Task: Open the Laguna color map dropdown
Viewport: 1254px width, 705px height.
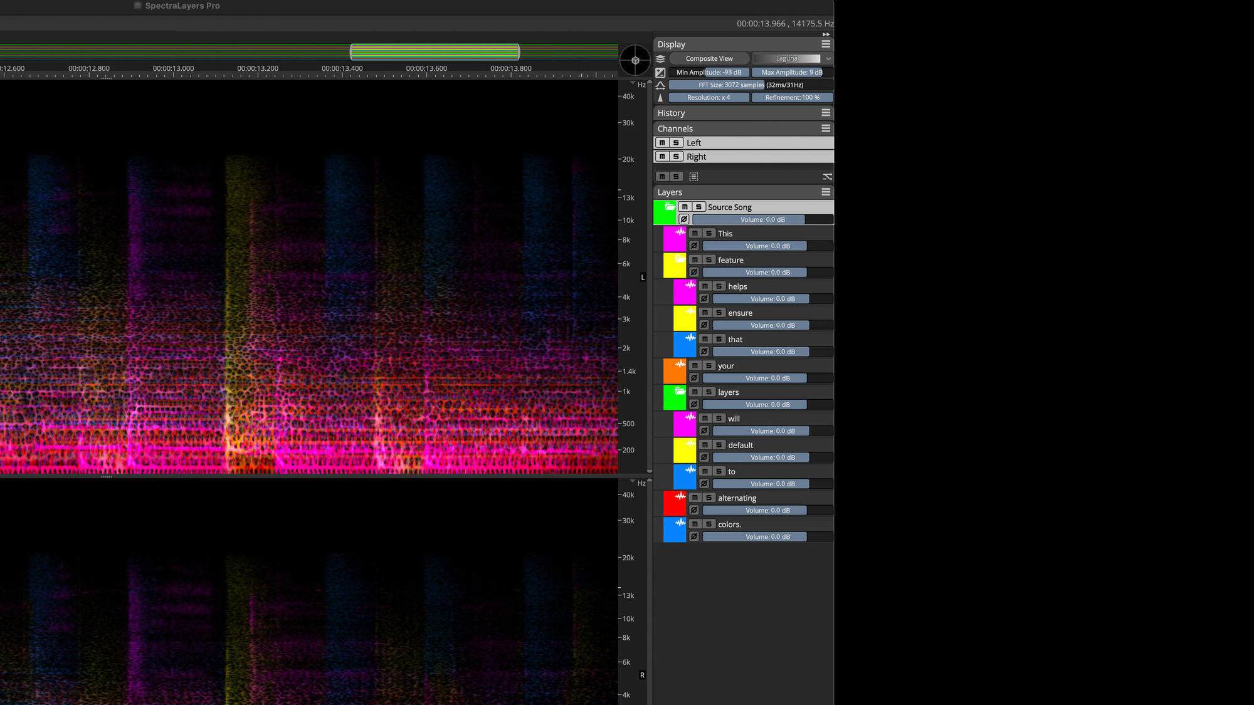Action: pyautogui.click(x=829, y=58)
